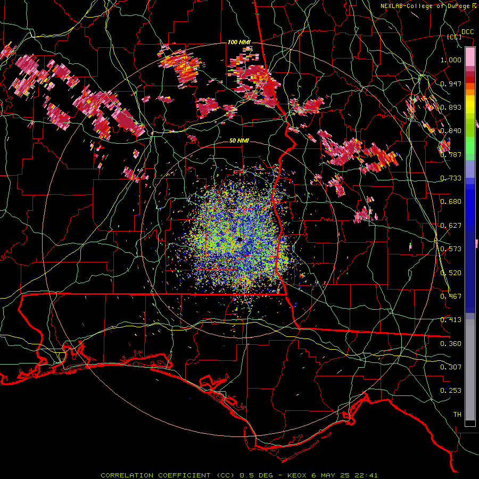The width and height of the screenshot is (479, 479).
Task: Select the 0.520 scale value
Action: (x=451, y=273)
